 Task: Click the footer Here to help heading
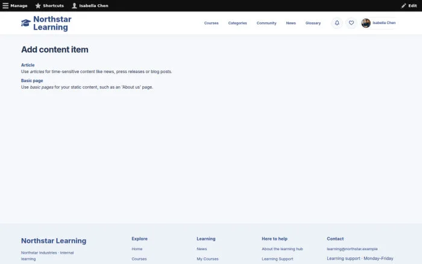(274, 239)
